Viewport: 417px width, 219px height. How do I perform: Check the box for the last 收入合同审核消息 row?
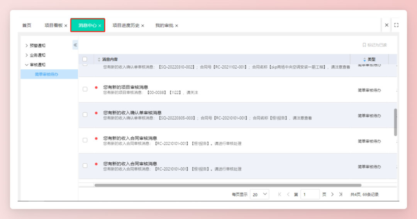pyautogui.click(x=85, y=166)
